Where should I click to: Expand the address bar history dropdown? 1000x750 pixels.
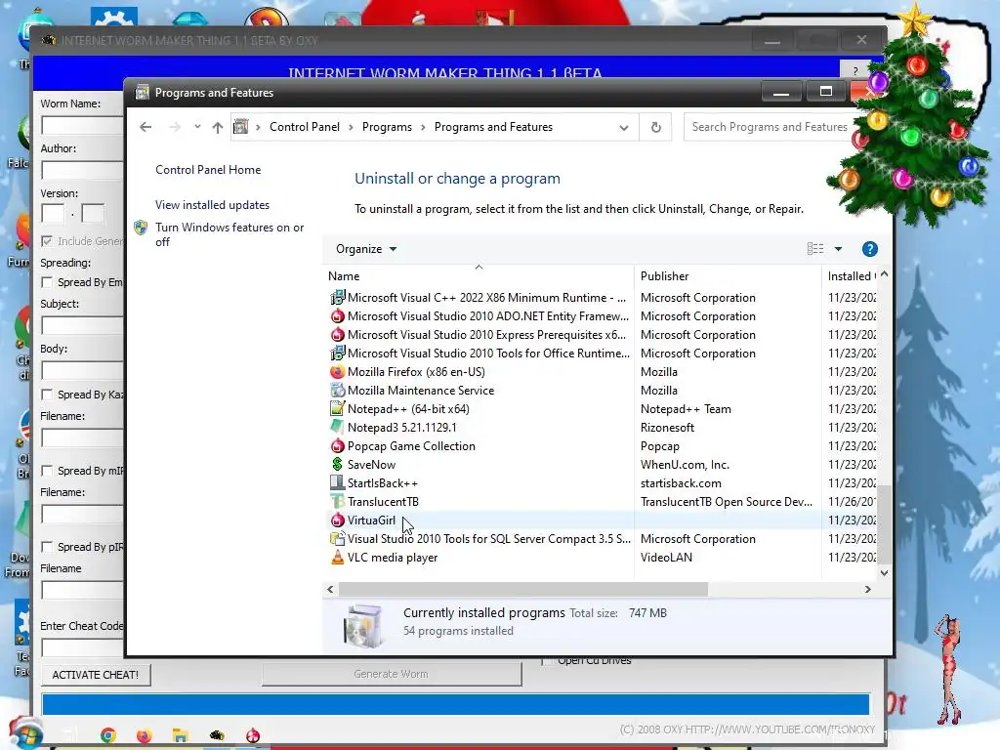coord(624,128)
